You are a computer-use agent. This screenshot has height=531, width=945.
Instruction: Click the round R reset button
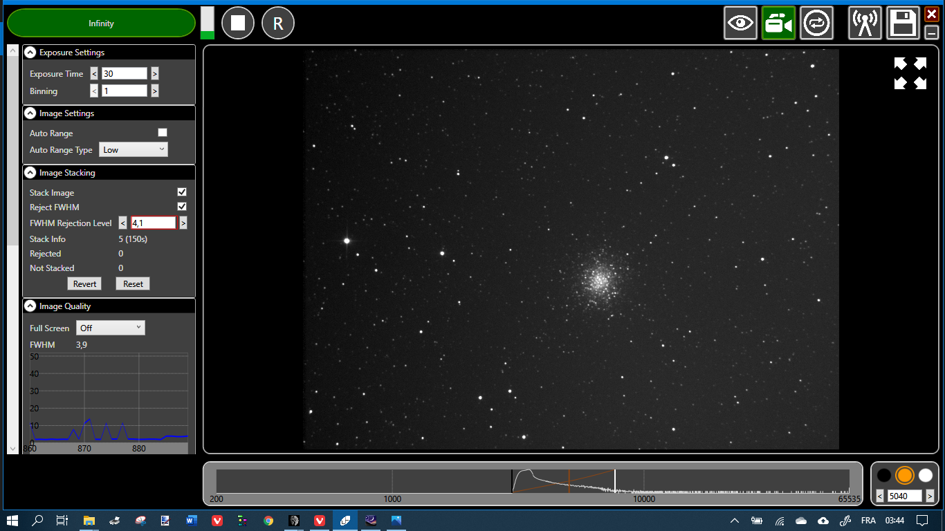[278, 24]
